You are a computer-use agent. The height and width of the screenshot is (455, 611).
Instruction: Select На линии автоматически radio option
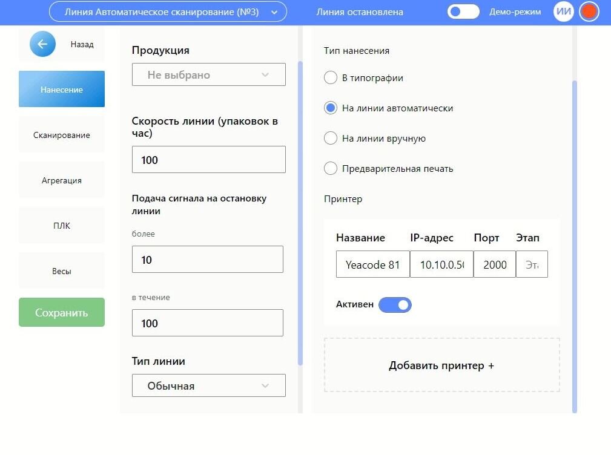coord(331,108)
